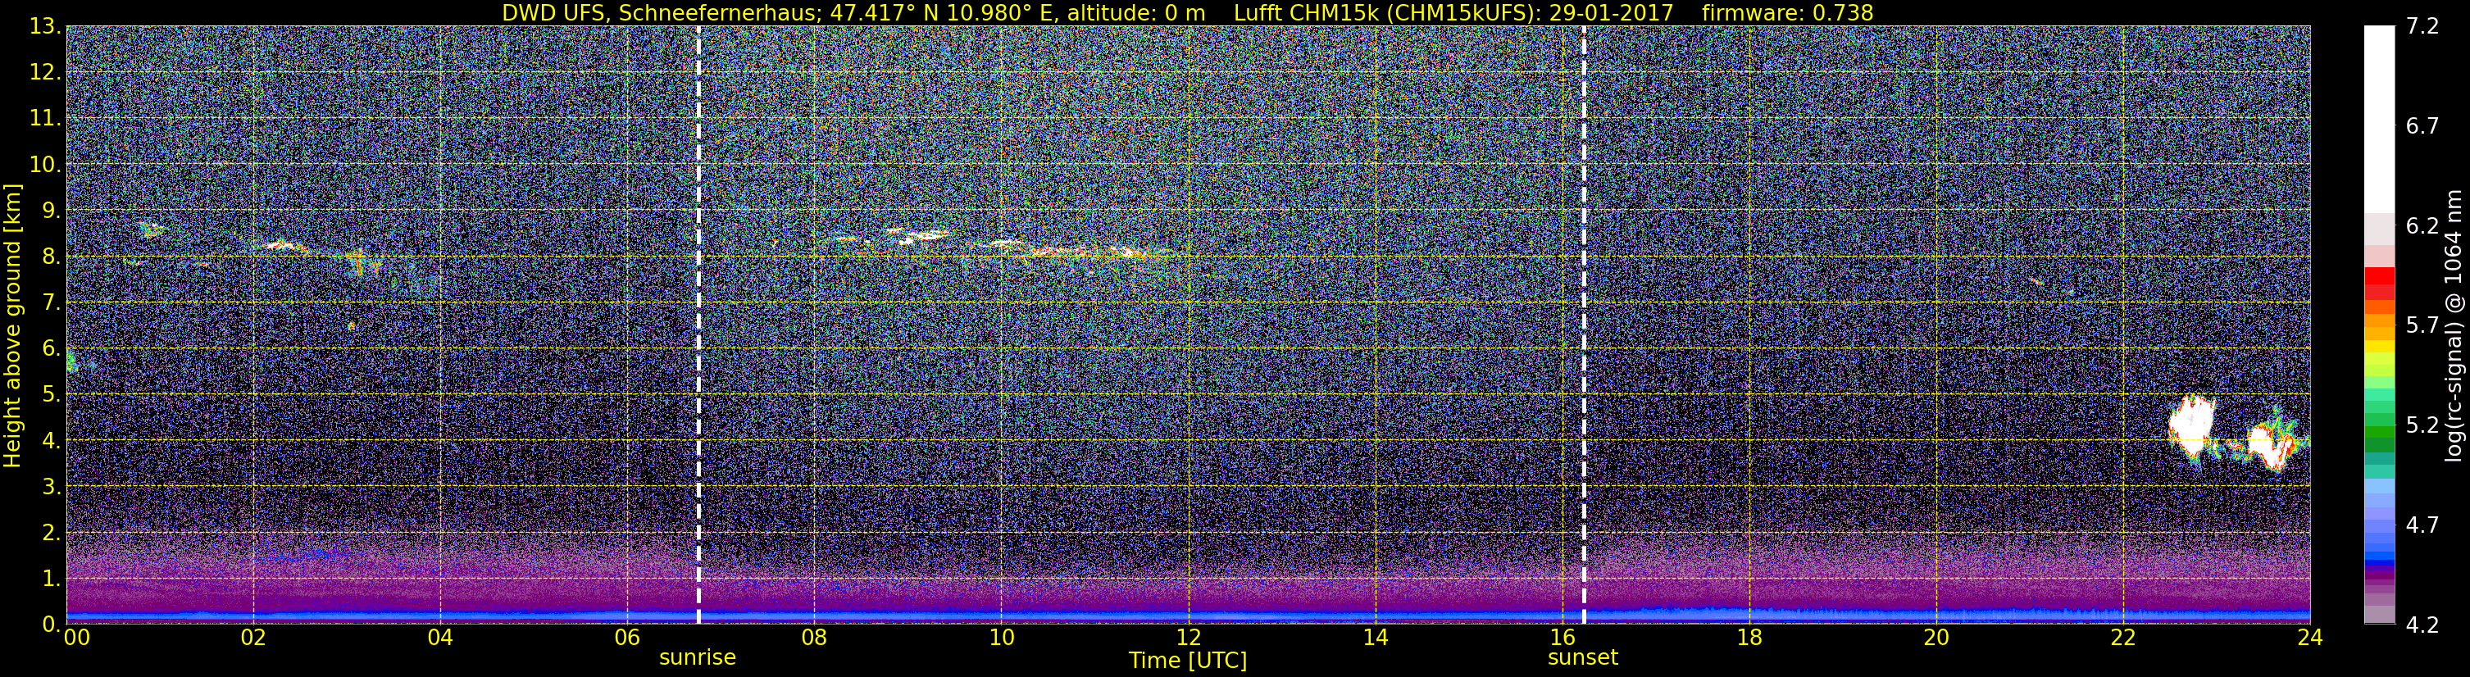2470x677 pixels.
Task: Click the height tick label '13.'
Action: pyautogui.click(x=45, y=27)
